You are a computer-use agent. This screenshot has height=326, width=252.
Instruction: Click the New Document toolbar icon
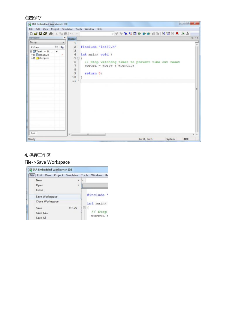coord(31,34)
